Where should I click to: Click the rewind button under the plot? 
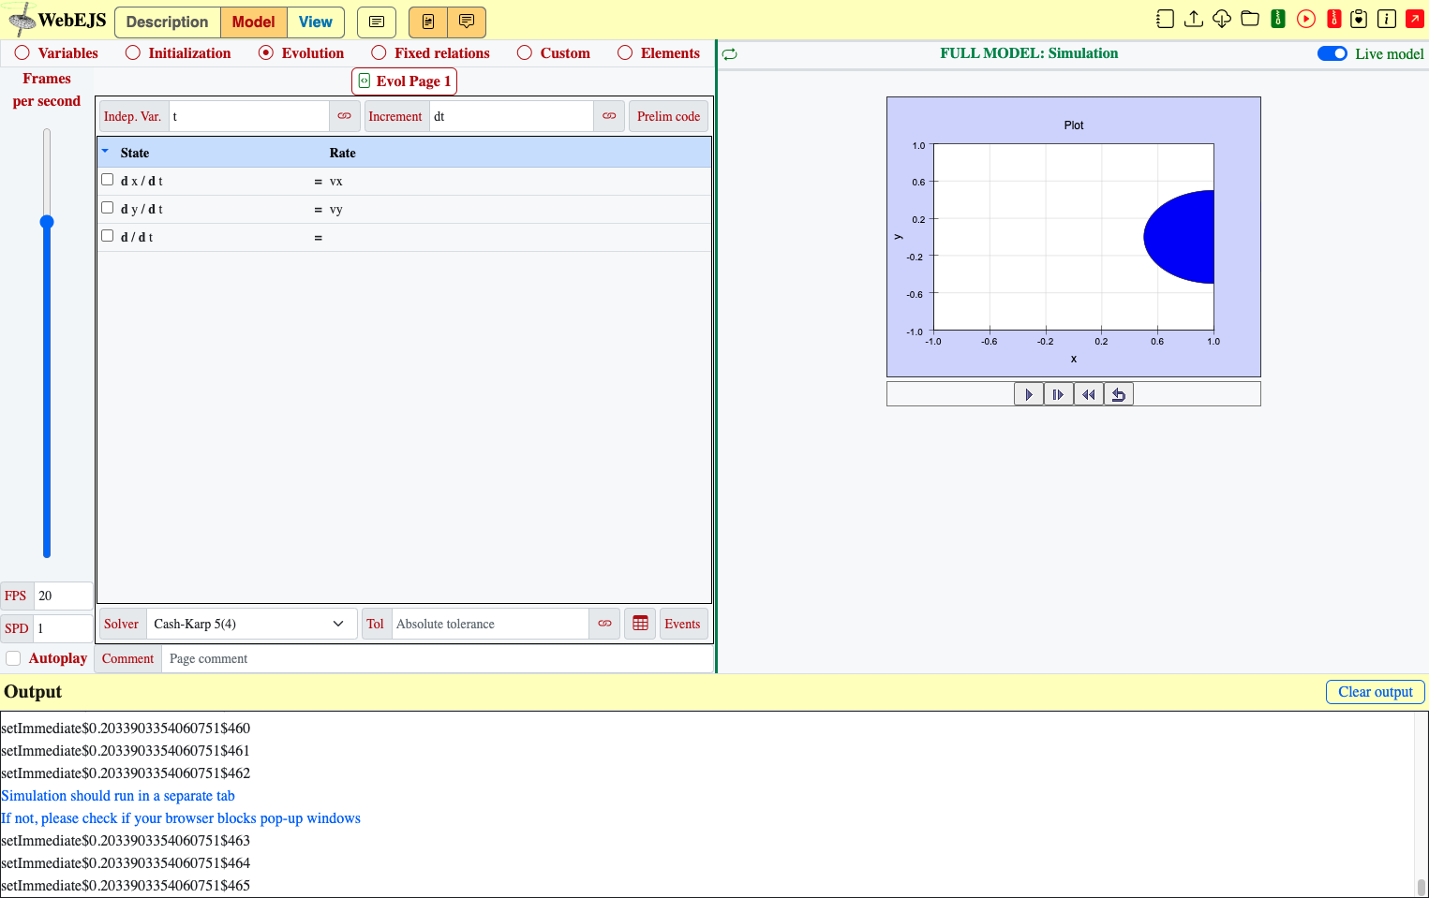(x=1089, y=394)
